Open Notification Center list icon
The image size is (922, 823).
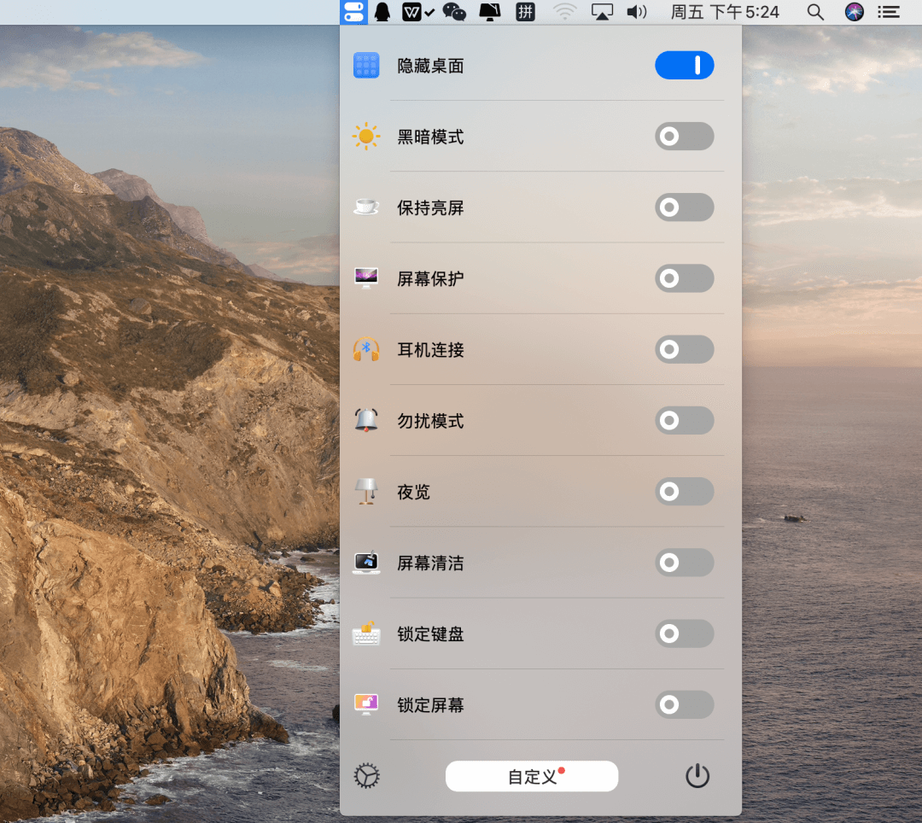pos(890,12)
